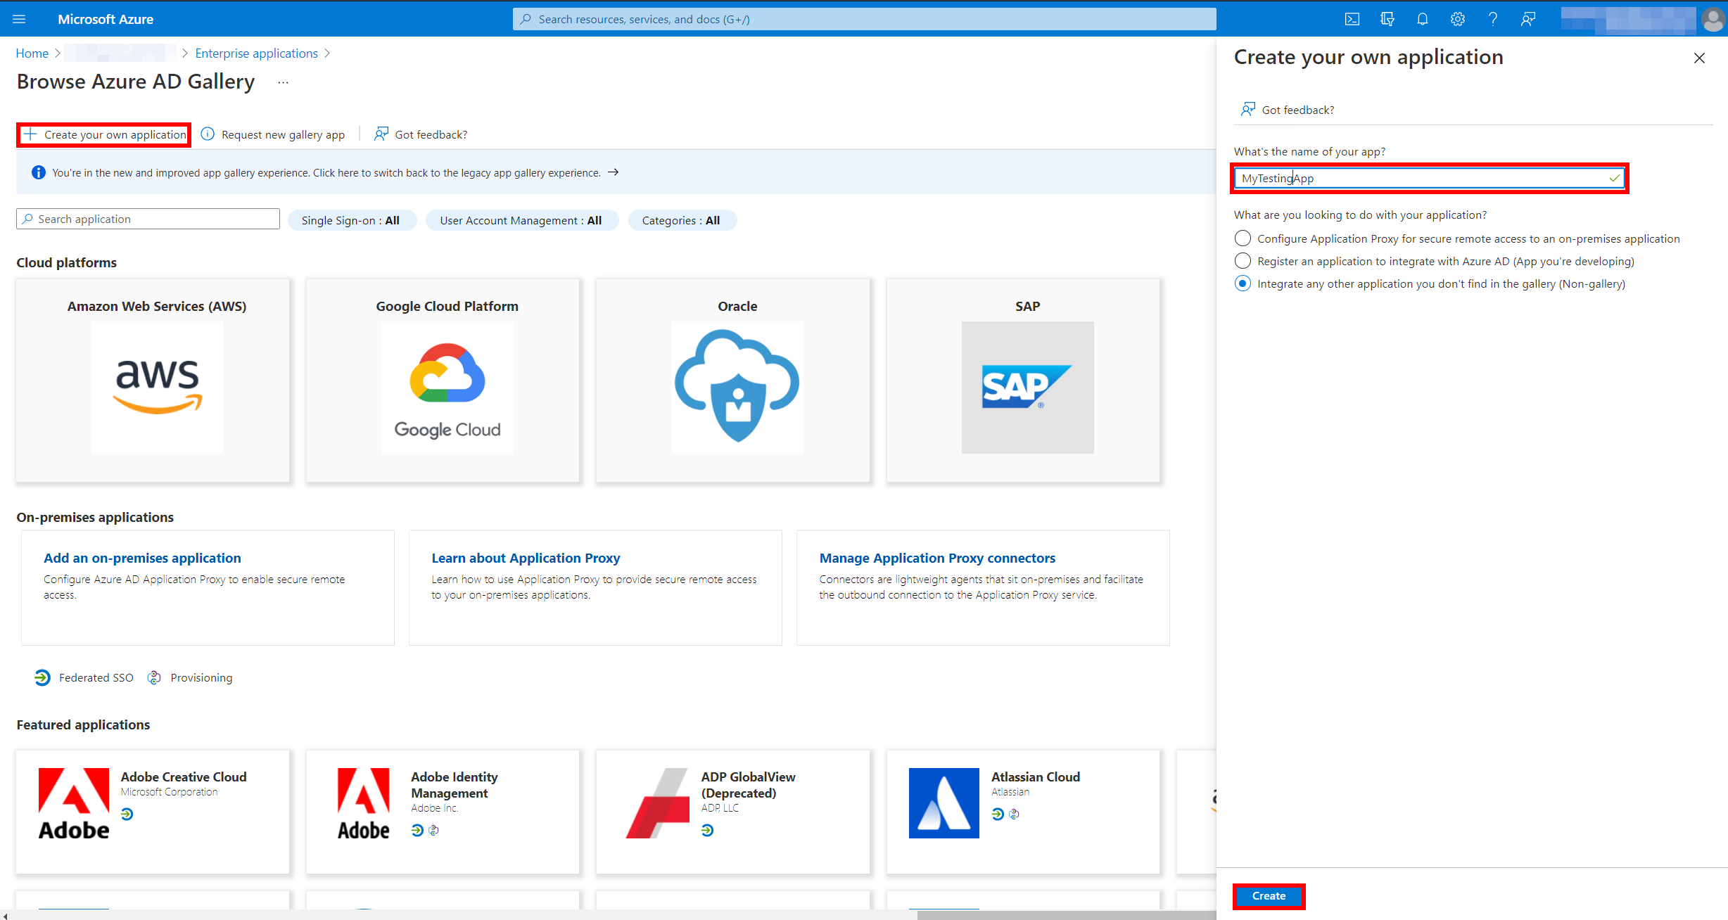Screen dimensions: 1728x920
Task: Click the feedback icon in the top bar
Action: pos(1527,19)
